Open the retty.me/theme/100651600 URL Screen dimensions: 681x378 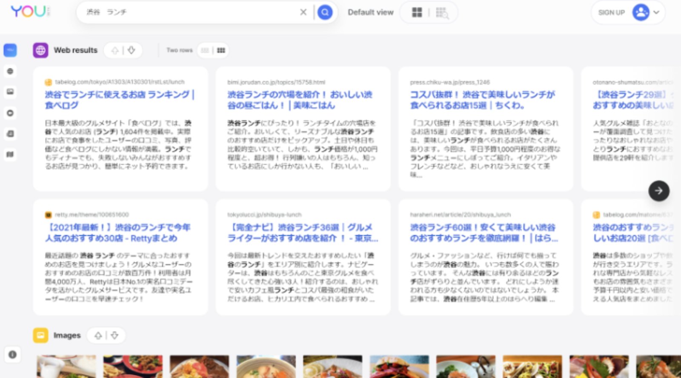coord(92,215)
